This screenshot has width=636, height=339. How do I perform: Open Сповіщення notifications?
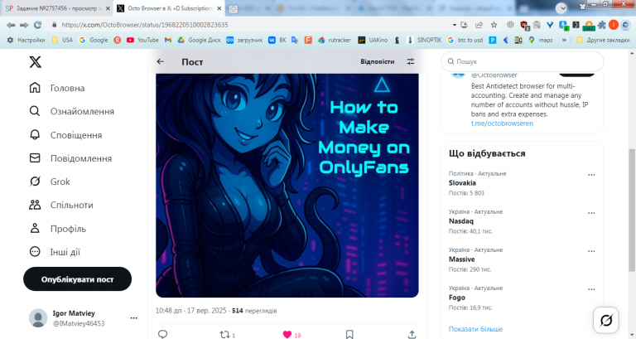pyautogui.click(x=65, y=135)
